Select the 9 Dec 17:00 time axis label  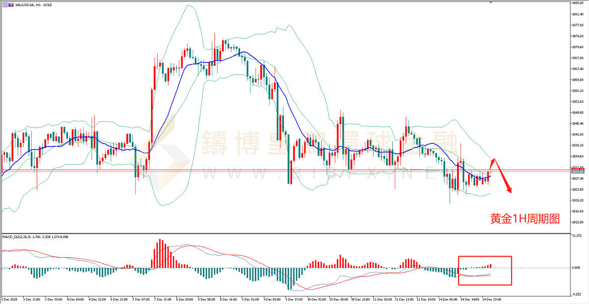293,299
